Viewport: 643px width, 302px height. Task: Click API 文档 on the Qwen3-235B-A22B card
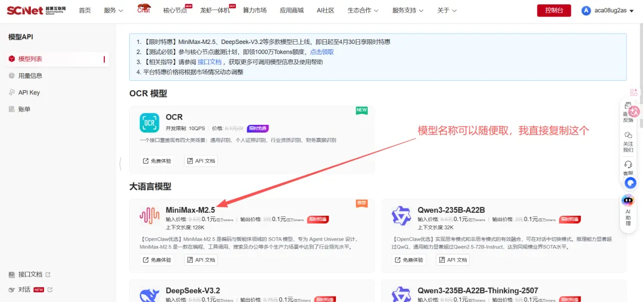[x=452, y=260]
